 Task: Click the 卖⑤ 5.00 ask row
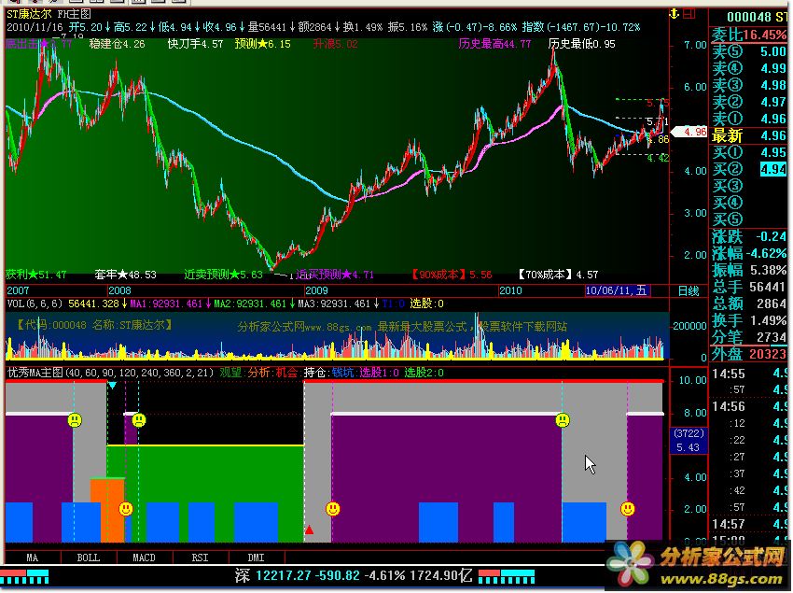coord(749,51)
